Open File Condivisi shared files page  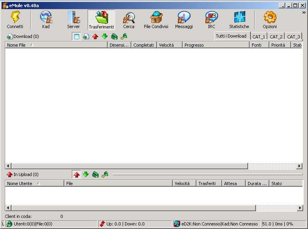pyautogui.click(x=156, y=20)
